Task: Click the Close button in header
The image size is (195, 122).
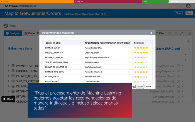Action: click(178, 13)
